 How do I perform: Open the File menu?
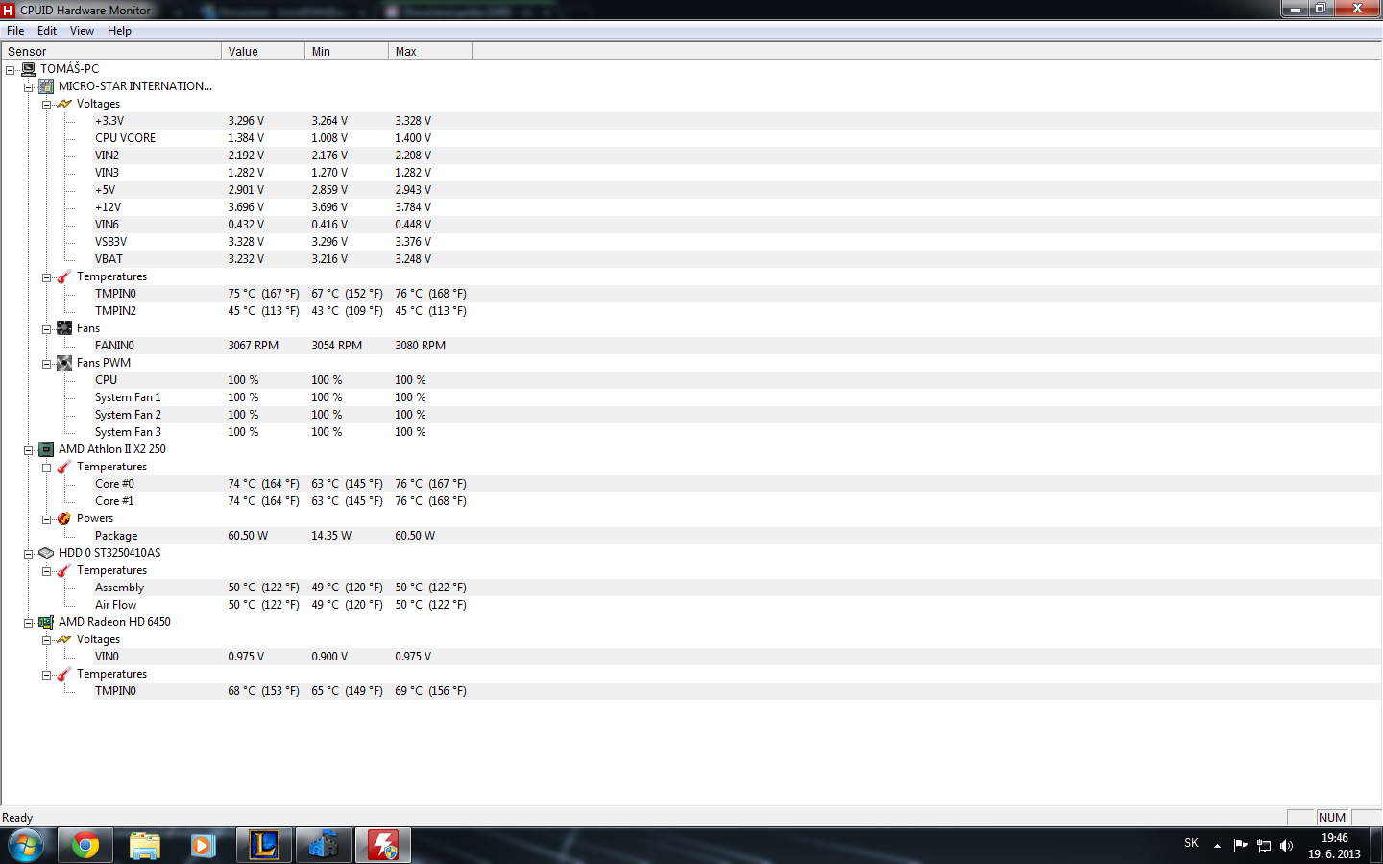click(x=15, y=31)
